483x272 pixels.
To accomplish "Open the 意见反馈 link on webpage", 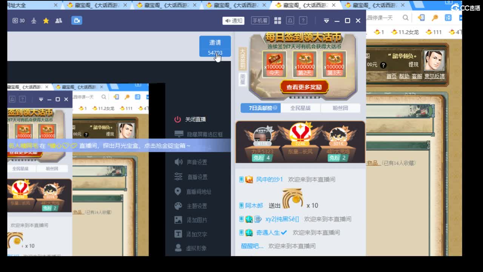I will pyautogui.click(x=435, y=76).
